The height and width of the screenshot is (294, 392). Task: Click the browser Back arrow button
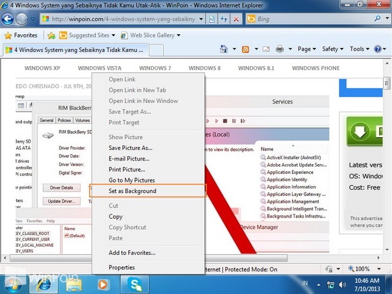(7, 19)
